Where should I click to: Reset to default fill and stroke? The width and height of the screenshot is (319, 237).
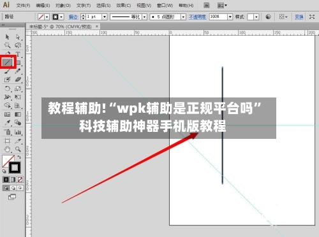(x=4, y=171)
